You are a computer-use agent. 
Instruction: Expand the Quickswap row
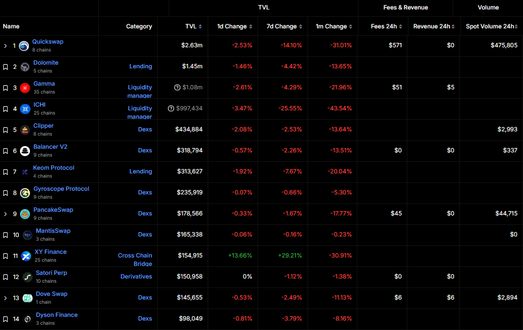(x=5, y=46)
